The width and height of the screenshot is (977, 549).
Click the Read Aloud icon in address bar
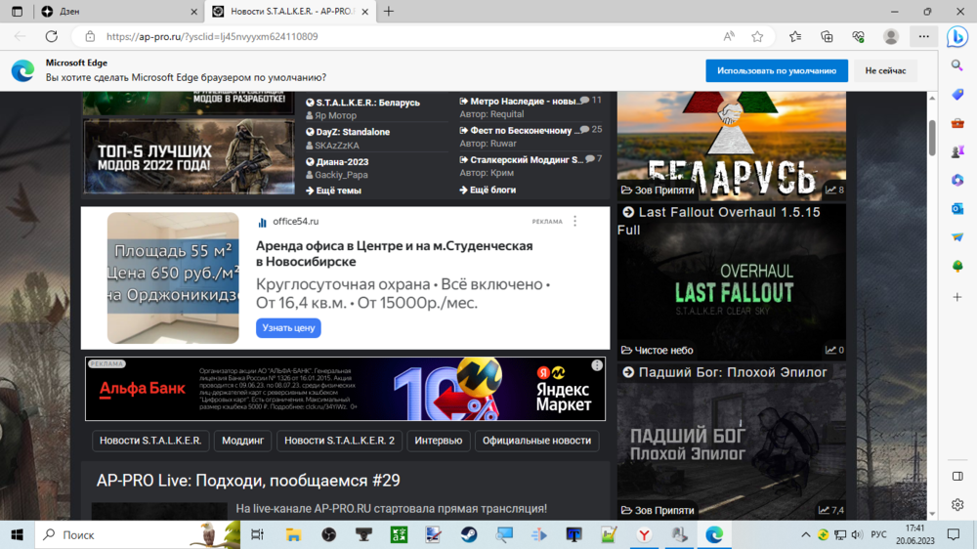[729, 36]
